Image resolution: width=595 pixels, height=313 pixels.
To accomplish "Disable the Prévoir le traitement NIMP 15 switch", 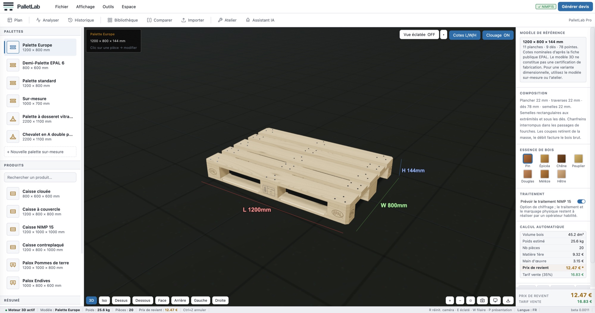I will click(581, 202).
